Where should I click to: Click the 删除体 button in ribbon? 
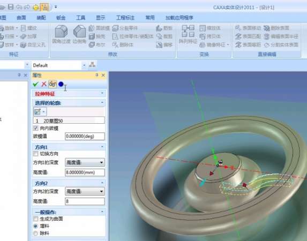(x=123, y=45)
